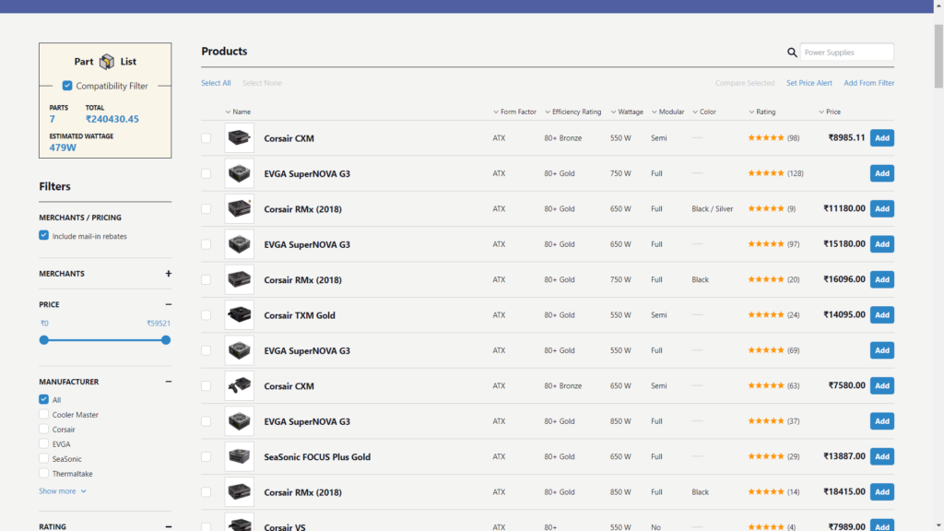
Task: Click the Part List box icon
Action: (107, 62)
